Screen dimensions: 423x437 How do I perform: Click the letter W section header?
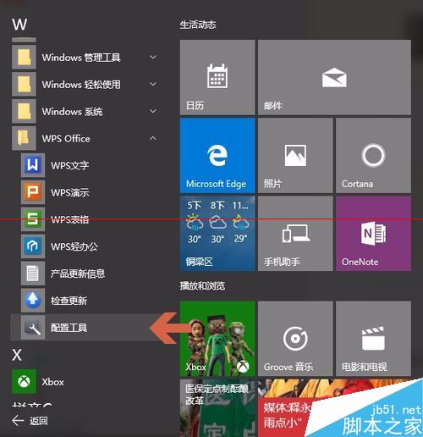click(19, 25)
